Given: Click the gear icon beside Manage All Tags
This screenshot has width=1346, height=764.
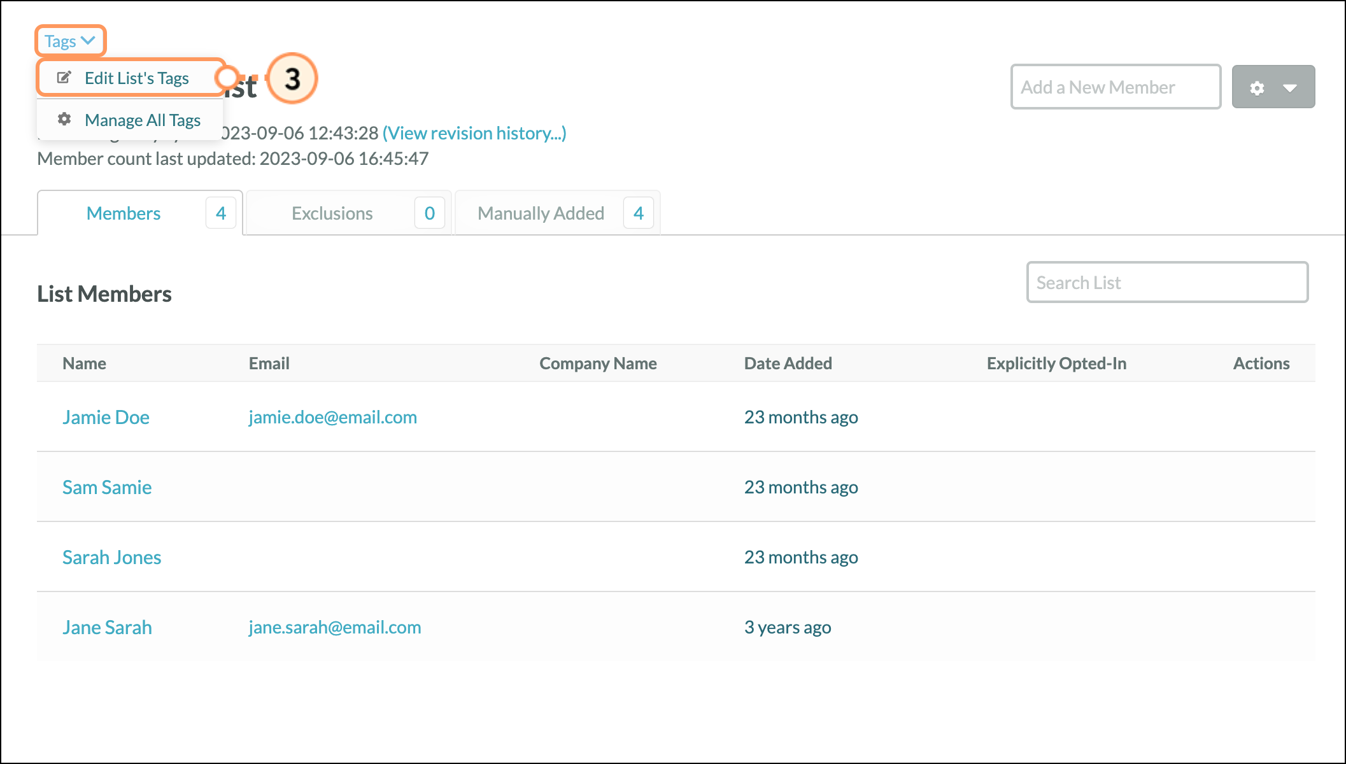Looking at the screenshot, I should pyautogui.click(x=64, y=119).
